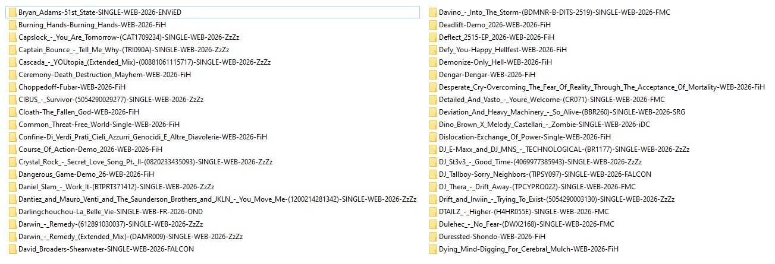775x264 pixels.
Task: Select Darwin_-_Remedy_(Extended_Mix) folder name
Action: (130, 236)
